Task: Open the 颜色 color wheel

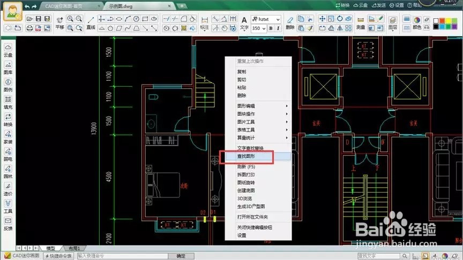Action: (417, 23)
